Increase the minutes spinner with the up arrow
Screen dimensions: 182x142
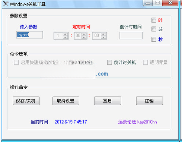84,34
